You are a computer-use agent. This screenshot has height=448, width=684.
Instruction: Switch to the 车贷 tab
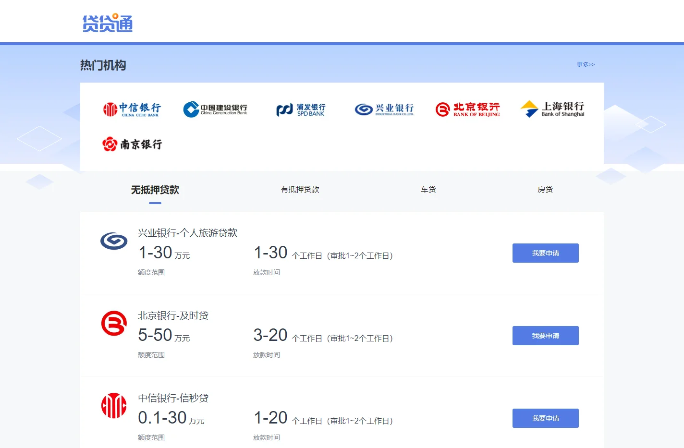click(x=428, y=189)
